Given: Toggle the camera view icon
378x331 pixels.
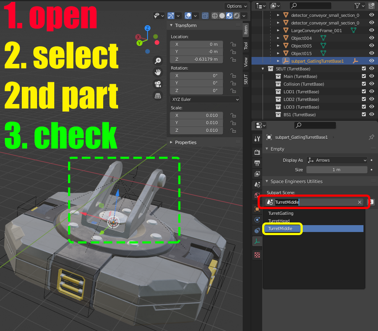Looking at the screenshot, I should coord(158,84).
